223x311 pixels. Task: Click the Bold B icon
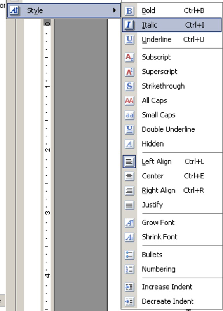click(x=129, y=11)
